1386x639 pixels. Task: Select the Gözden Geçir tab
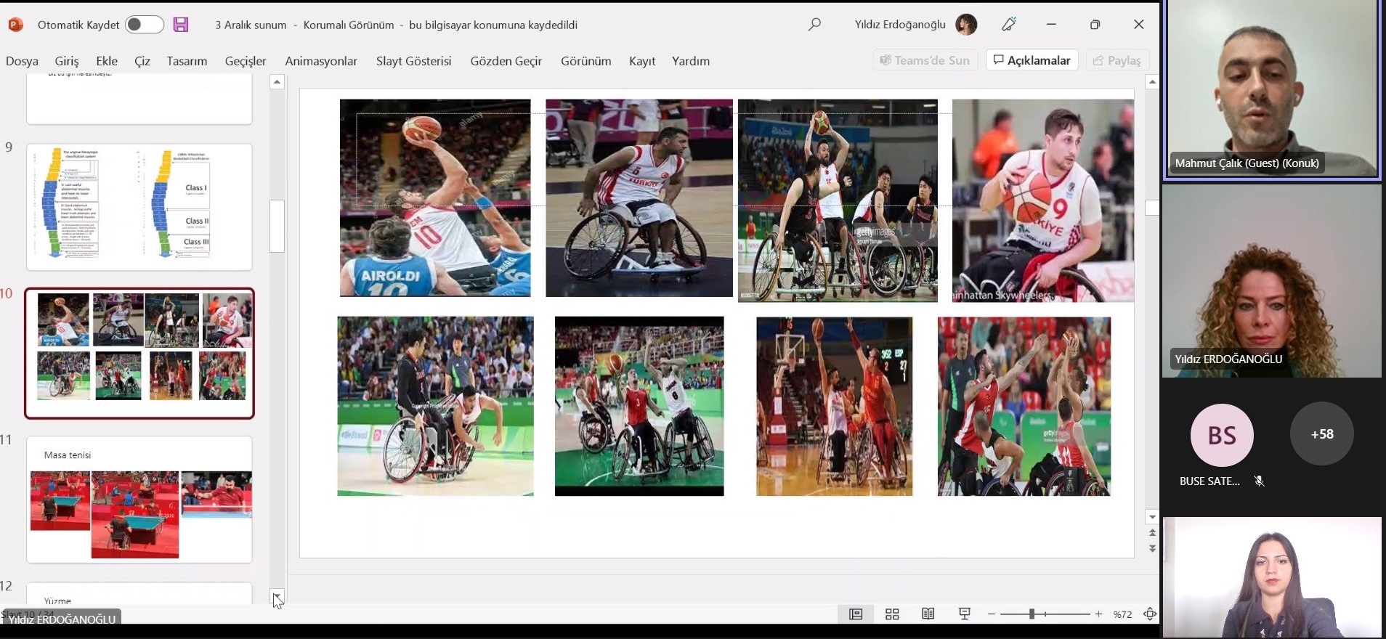[506, 61]
